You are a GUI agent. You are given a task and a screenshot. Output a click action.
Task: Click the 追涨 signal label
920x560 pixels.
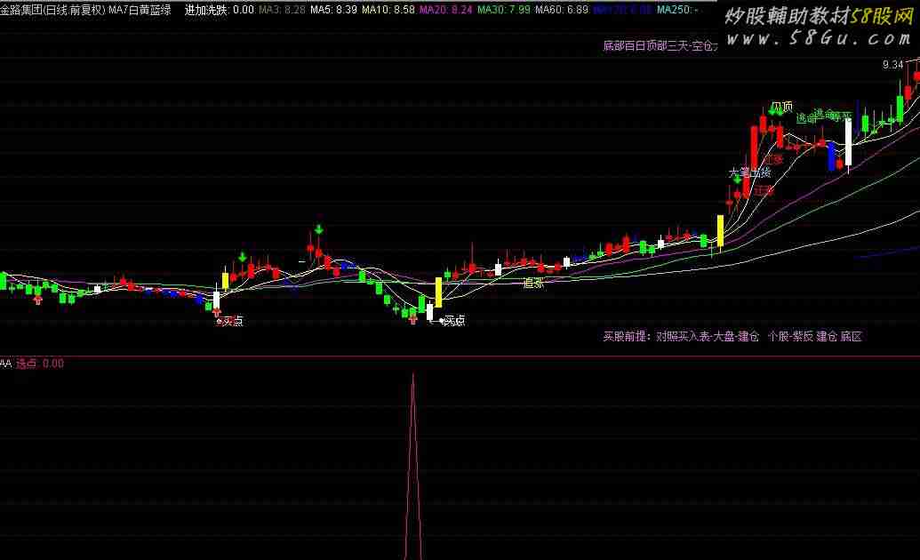click(533, 284)
